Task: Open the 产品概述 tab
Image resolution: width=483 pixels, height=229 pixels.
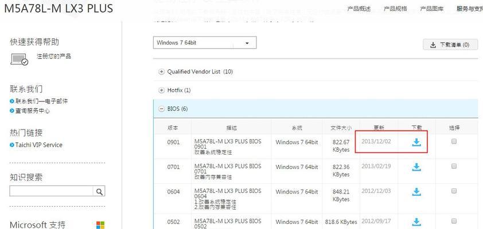Action: coord(359,9)
